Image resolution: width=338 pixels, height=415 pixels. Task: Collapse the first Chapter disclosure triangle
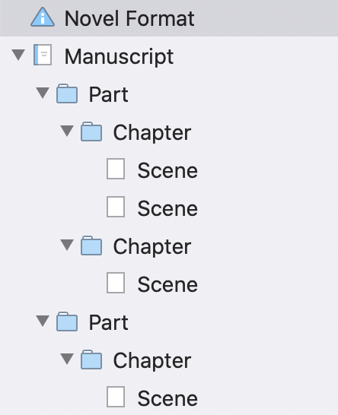point(67,131)
